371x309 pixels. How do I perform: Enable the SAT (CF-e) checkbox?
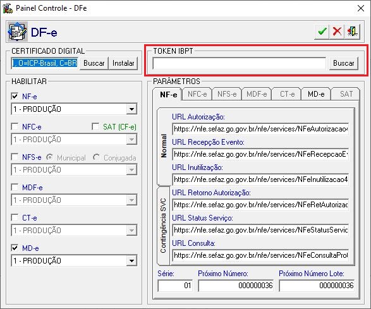click(95, 126)
